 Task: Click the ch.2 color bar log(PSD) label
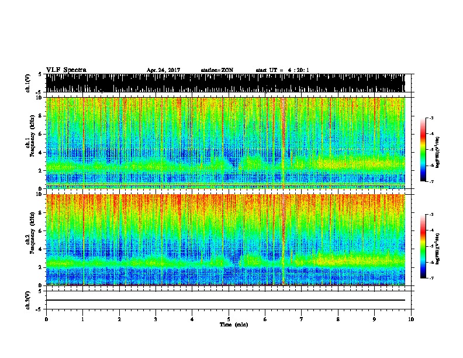pyautogui.click(x=438, y=249)
